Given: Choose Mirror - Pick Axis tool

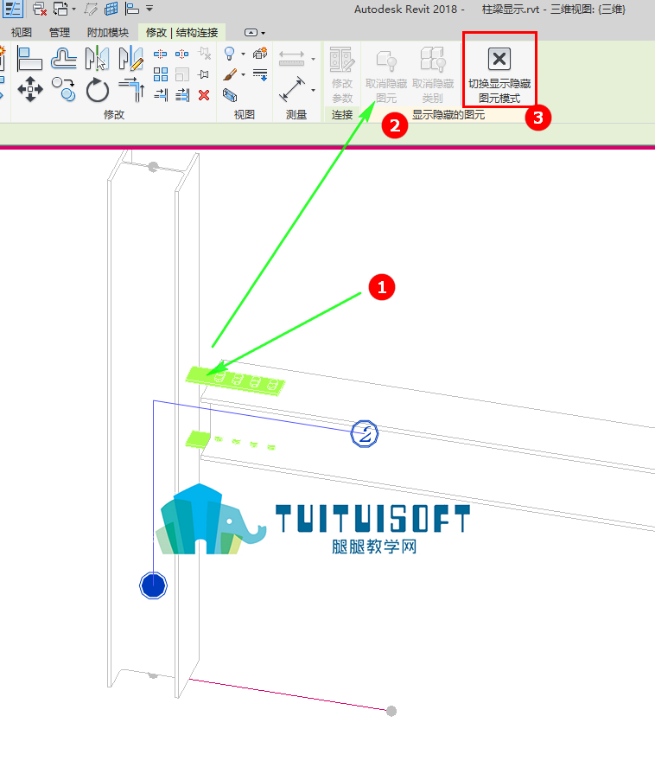Looking at the screenshot, I should (x=97, y=58).
